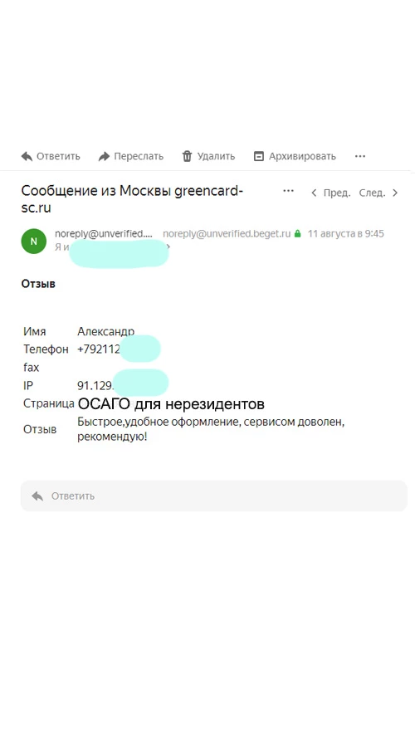Click the green sender avatar N

(x=33, y=241)
